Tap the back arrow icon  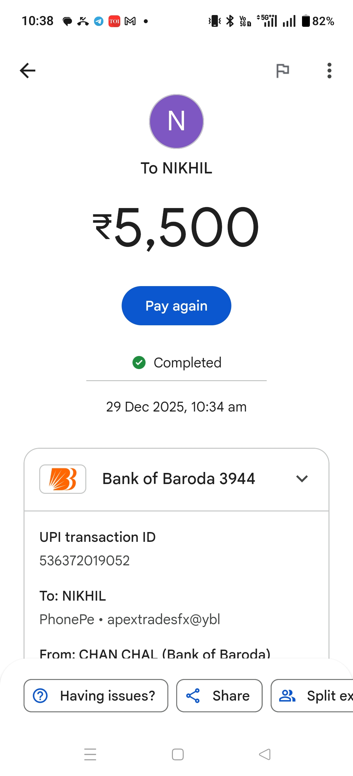[x=28, y=71]
